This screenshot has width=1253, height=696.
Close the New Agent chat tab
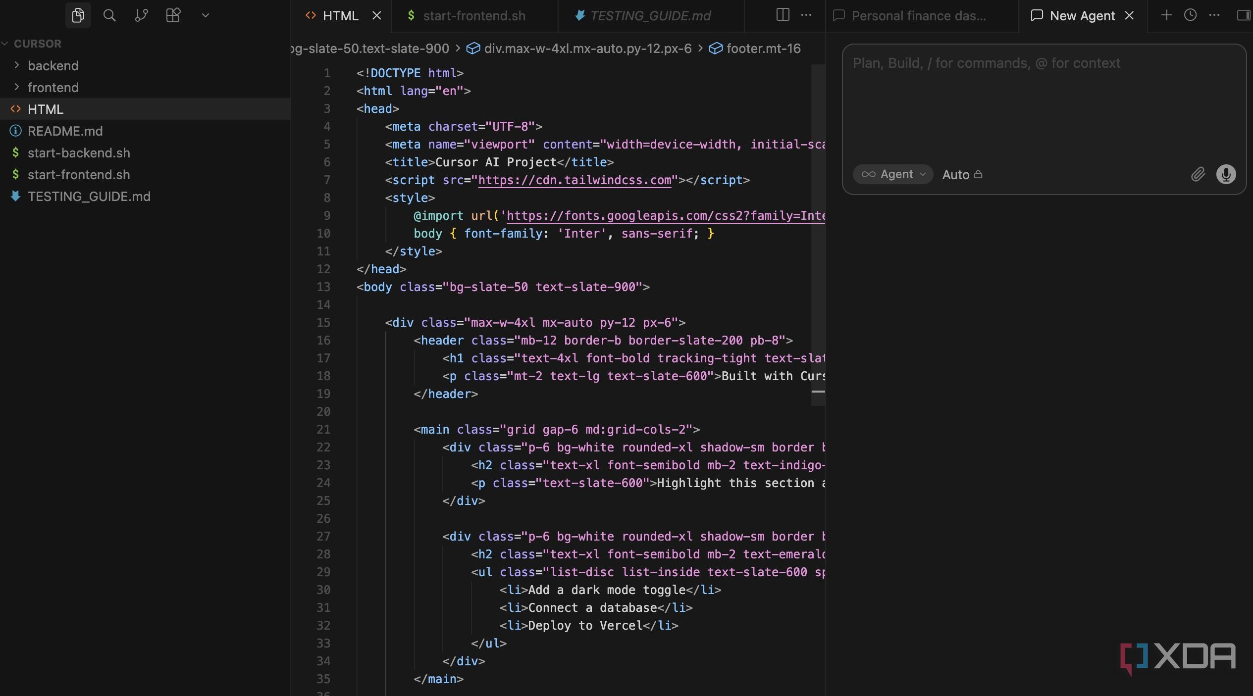coord(1130,16)
